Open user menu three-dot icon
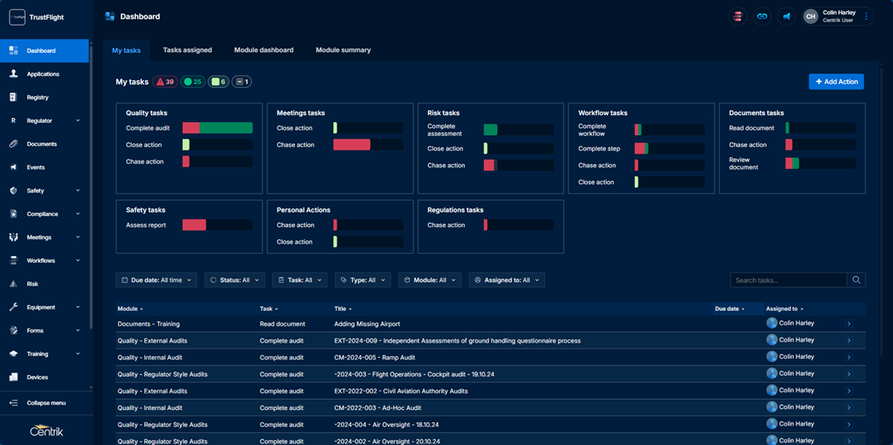The image size is (893, 445). pyautogui.click(x=867, y=16)
